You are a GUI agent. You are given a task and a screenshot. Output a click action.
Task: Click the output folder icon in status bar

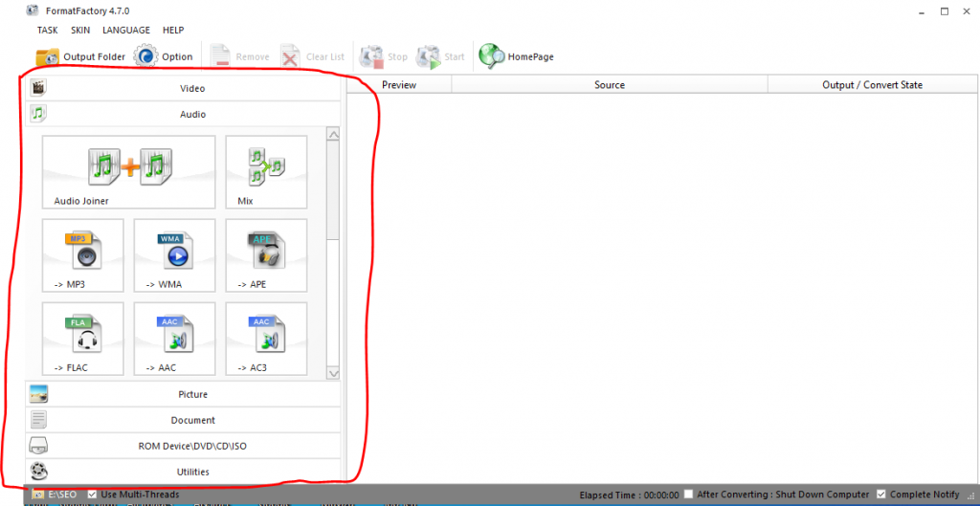click(38, 495)
